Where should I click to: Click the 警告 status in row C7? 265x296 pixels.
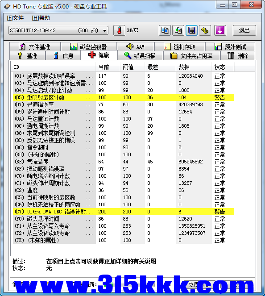(x=219, y=212)
